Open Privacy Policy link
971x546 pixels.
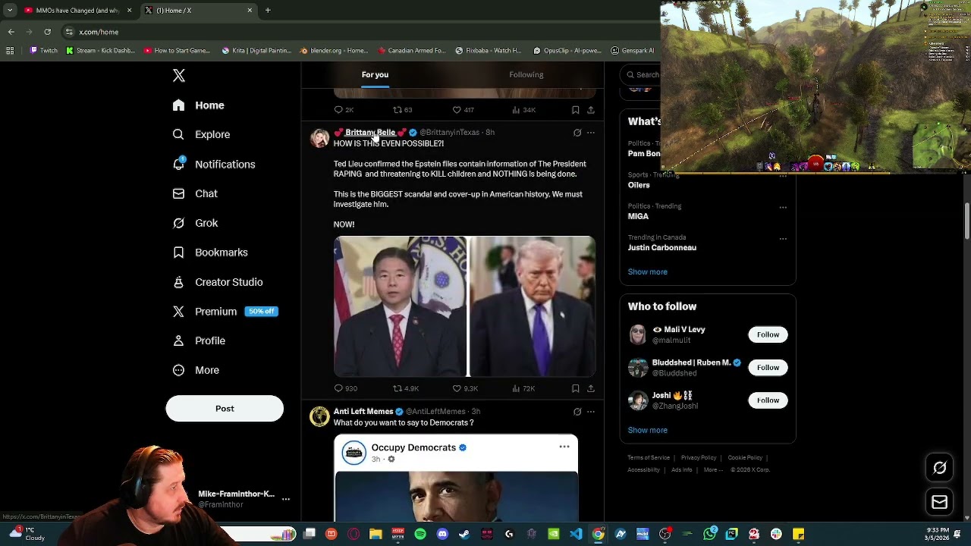click(699, 458)
